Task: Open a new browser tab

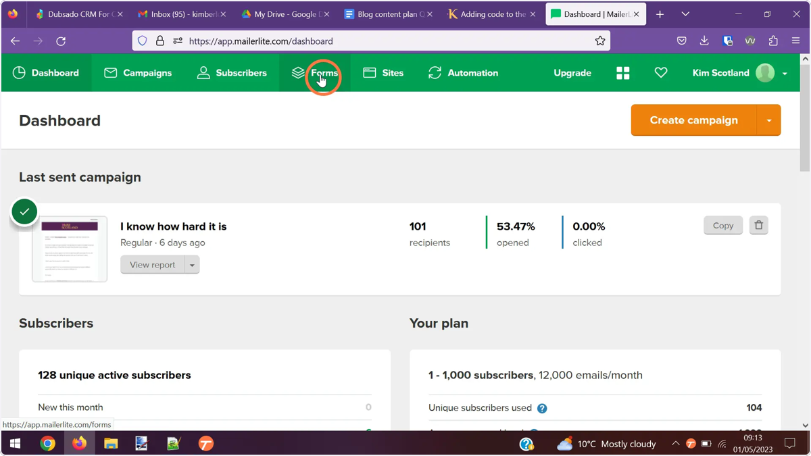Action: (660, 14)
